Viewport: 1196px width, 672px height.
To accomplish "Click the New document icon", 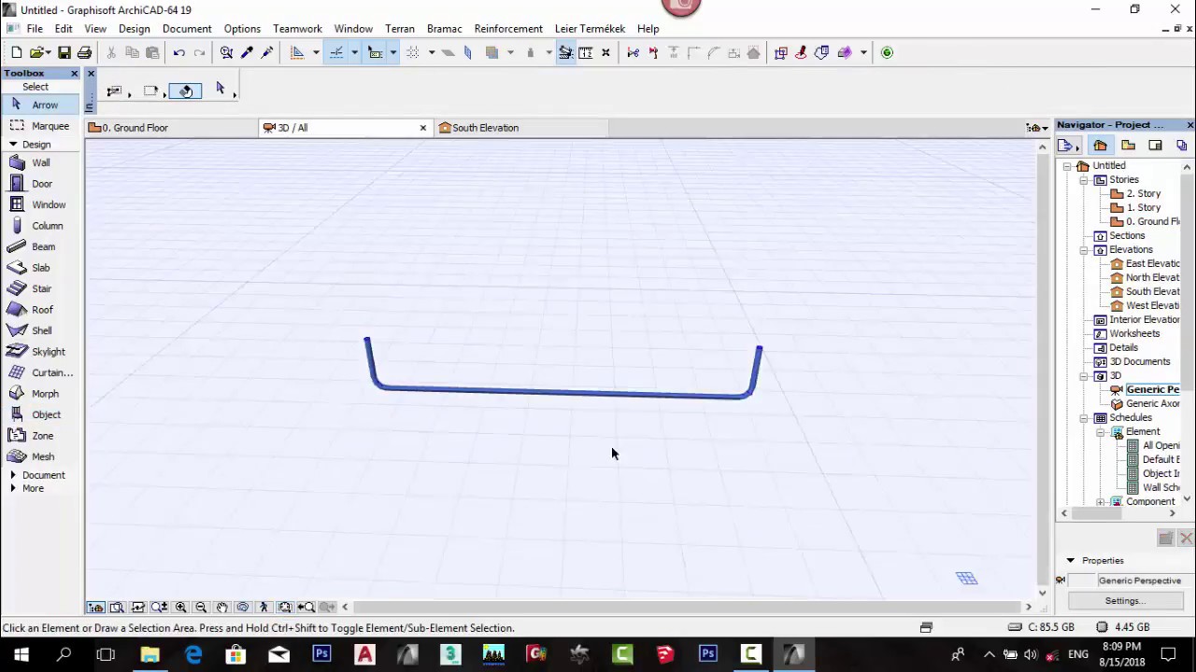I will [17, 52].
